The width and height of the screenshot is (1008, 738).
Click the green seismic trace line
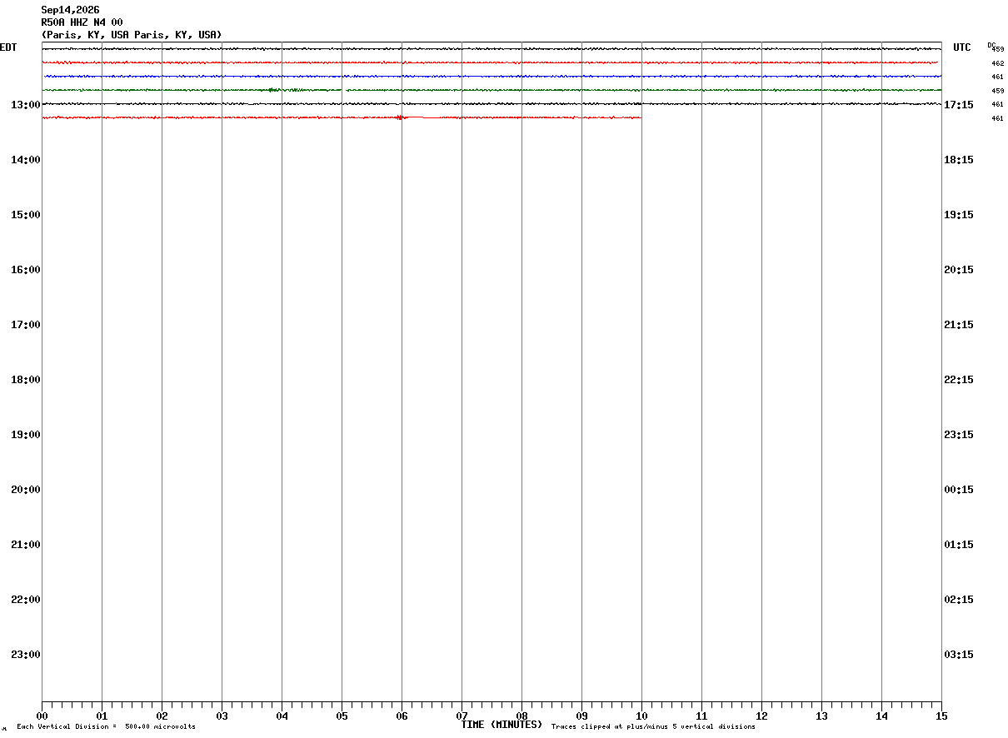(x=492, y=90)
